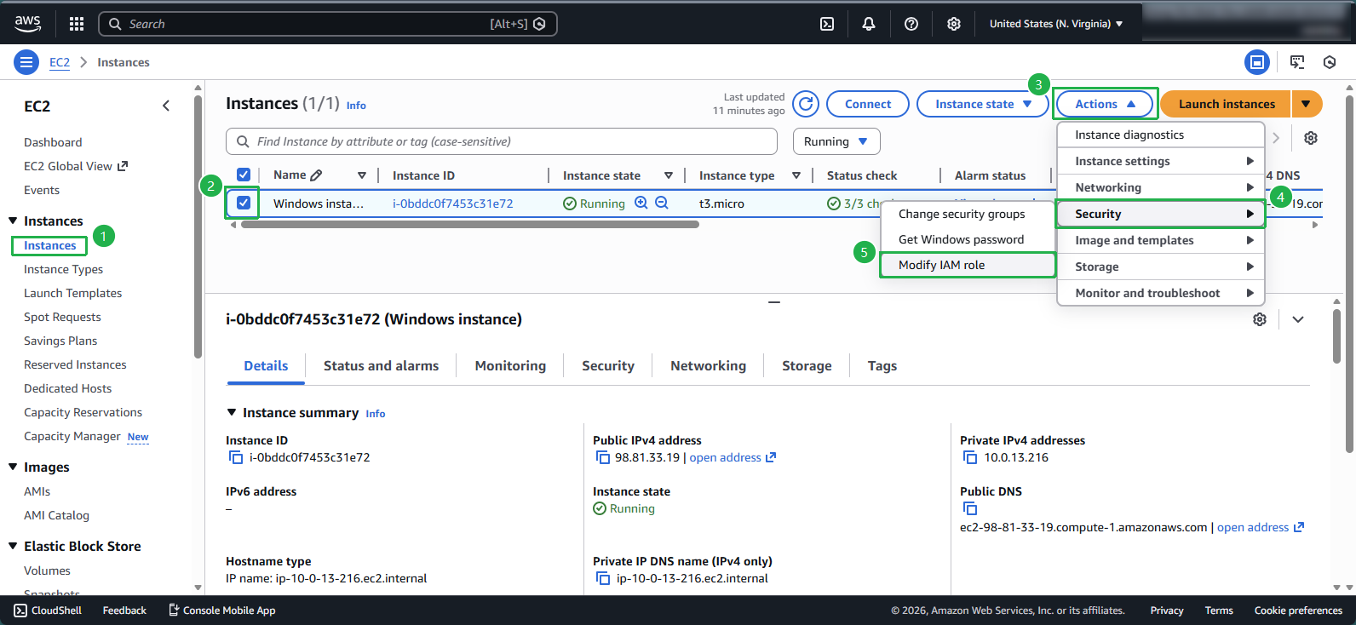The width and height of the screenshot is (1356, 625).
Task: Copy the Public IPv4 address
Action: click(603, 458)
